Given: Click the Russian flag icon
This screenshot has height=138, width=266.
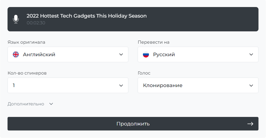Looking at the screenshot, I should (146, 54).
